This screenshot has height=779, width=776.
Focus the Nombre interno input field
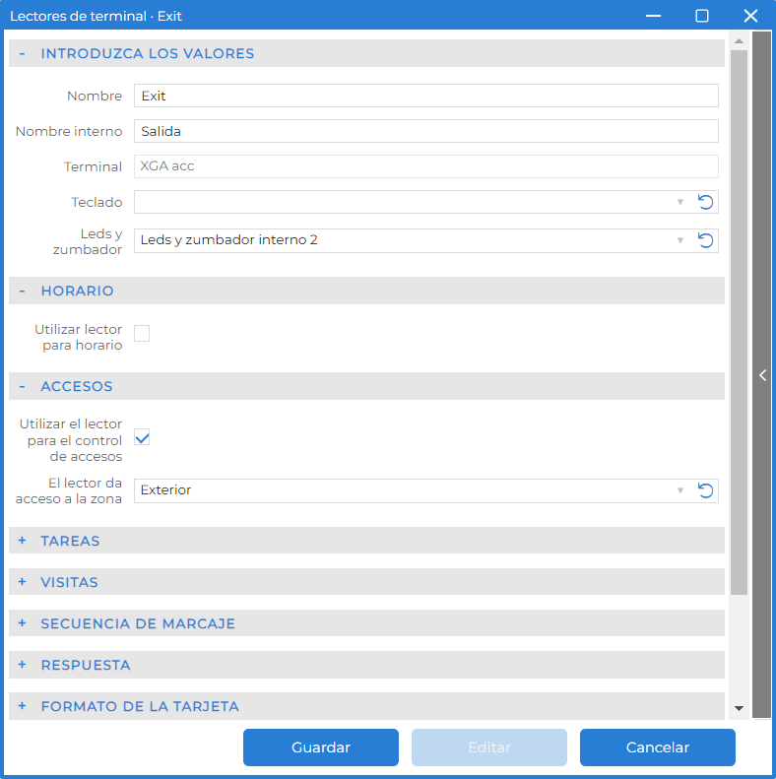[x=426, y=131]
